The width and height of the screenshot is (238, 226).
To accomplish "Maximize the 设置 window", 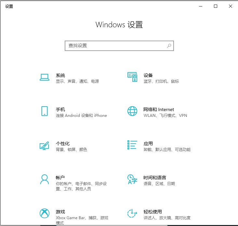I will pos(215,6).
